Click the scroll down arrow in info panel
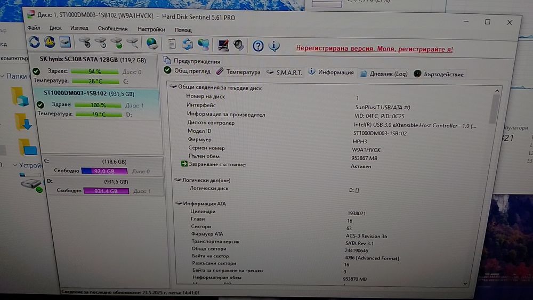Image resolution: width=533 pixels, height=300 pixels. coord(465,283)
